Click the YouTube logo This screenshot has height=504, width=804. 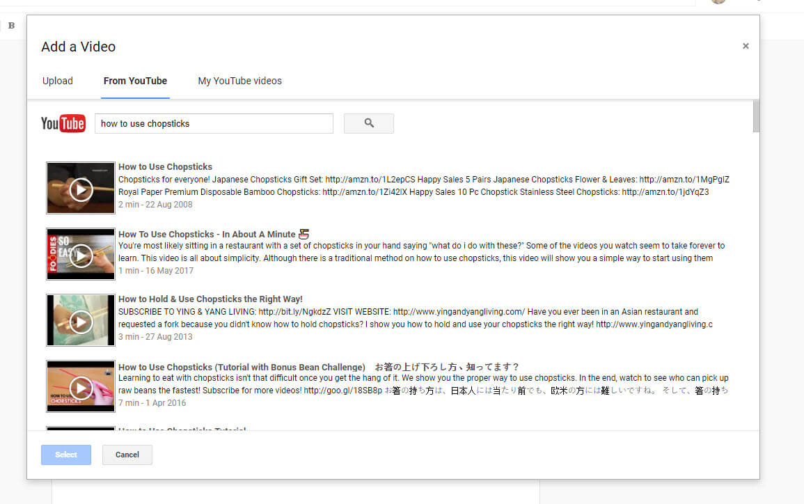pyautogui.click(x=63, y=124)
